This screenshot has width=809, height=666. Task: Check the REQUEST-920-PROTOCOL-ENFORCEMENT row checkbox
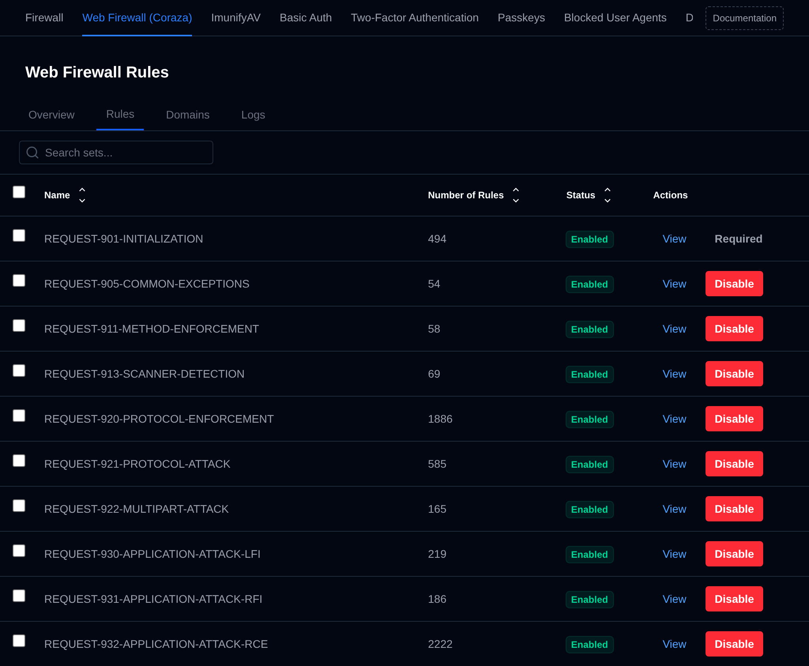click(19, 416)
